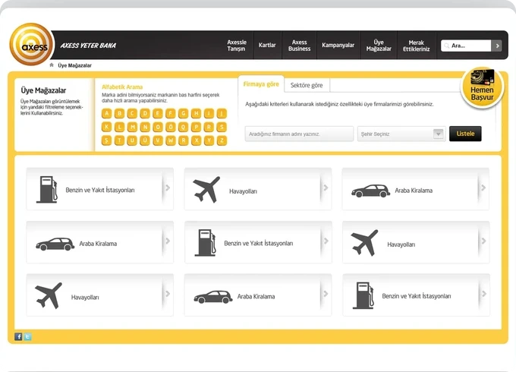Select letter Q in the alphabet grid
The image size is (516, 372).
184,127
